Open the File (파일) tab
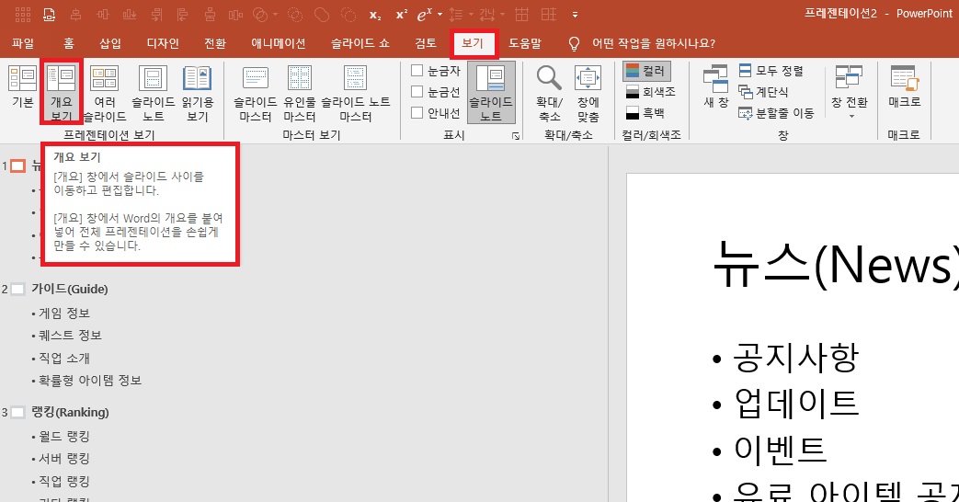The image size is (959, 502). coord(23,43)
